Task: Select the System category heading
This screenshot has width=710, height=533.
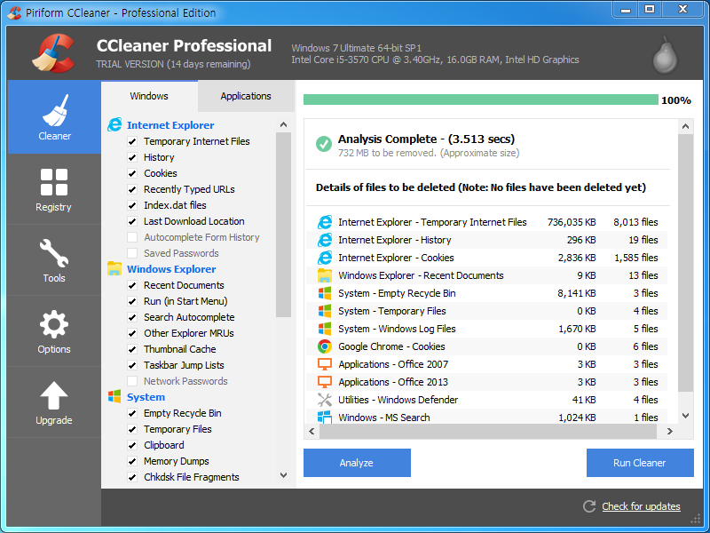Action: tap(146, 397)
